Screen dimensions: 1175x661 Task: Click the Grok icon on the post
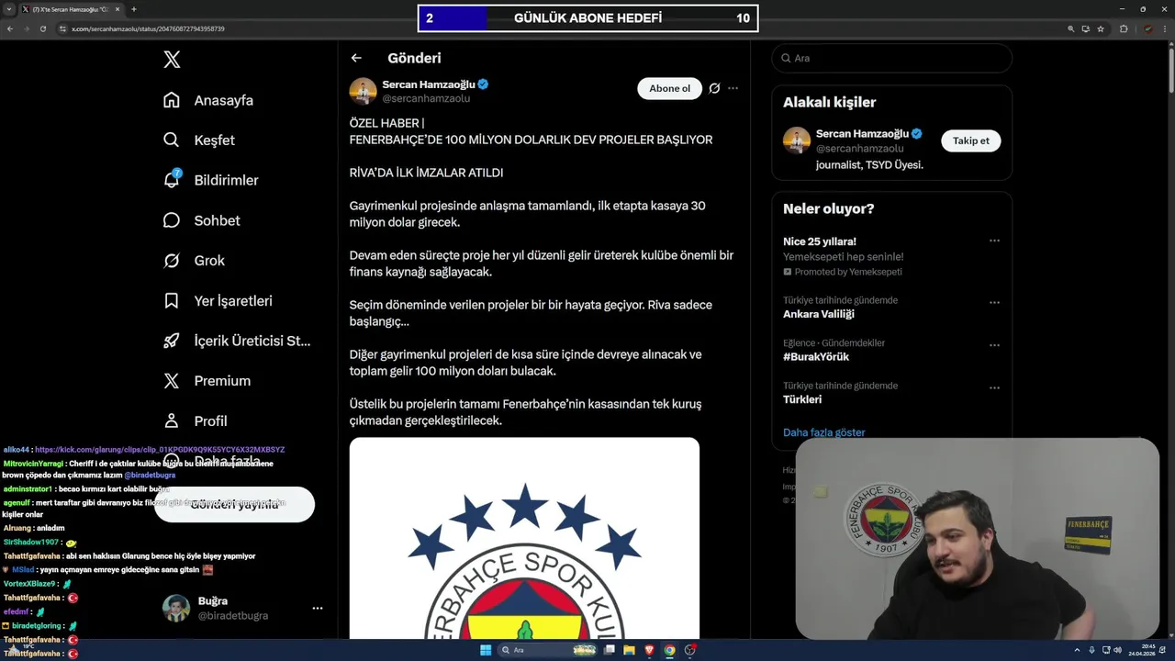pyautogui.click(x=714, y=88)
